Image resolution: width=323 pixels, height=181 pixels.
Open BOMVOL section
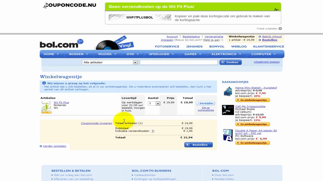(x=217, y=47)
